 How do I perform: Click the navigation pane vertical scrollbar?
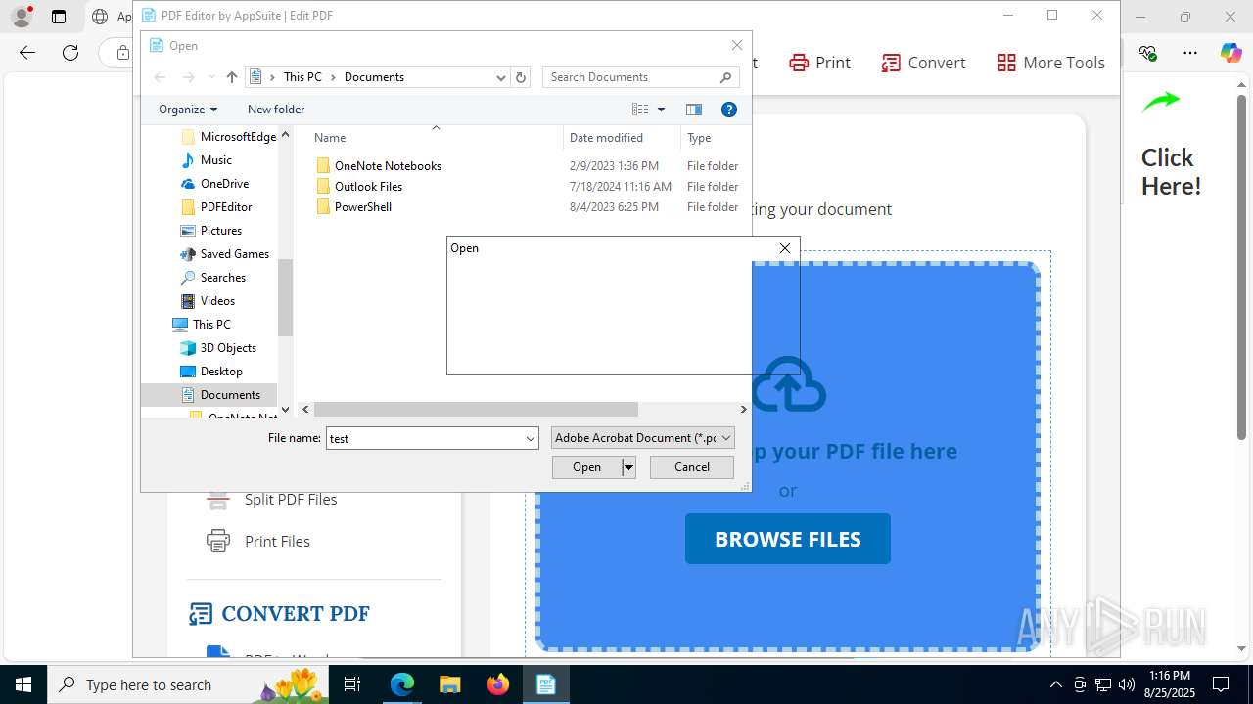pos(285,297)
